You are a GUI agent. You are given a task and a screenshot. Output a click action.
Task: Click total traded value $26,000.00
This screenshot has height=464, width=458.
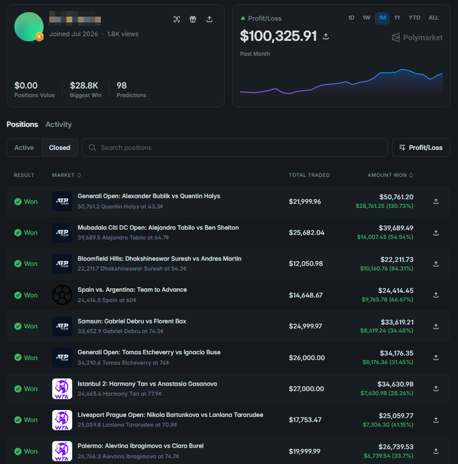coord(307,358)
